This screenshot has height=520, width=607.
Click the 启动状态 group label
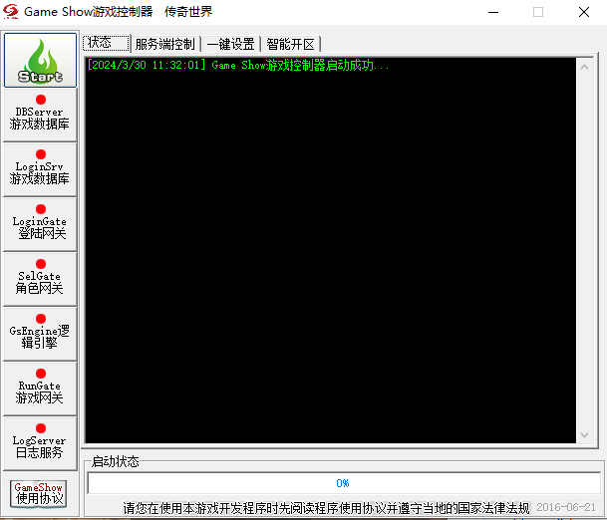(x=115, y=461)
